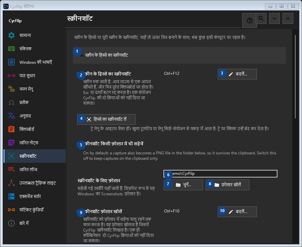This screenshot has width=302, height=247.
Task: Collapse the 'स्क्रीन के हिस्से का स्क्रीनशॉट' section header
Action: click(x=179, y=55)
